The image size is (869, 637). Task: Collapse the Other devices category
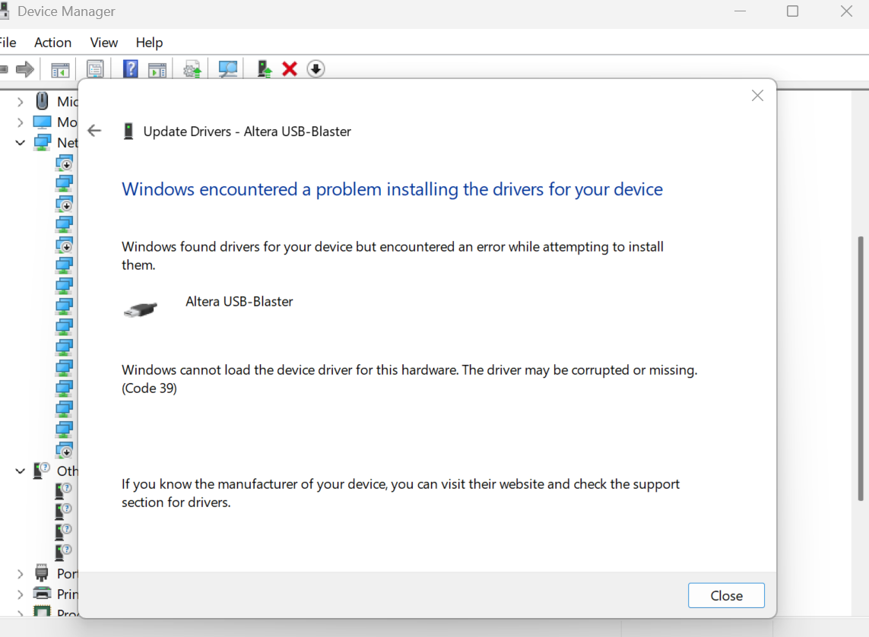pyautogui.click(x=21, y=471)
